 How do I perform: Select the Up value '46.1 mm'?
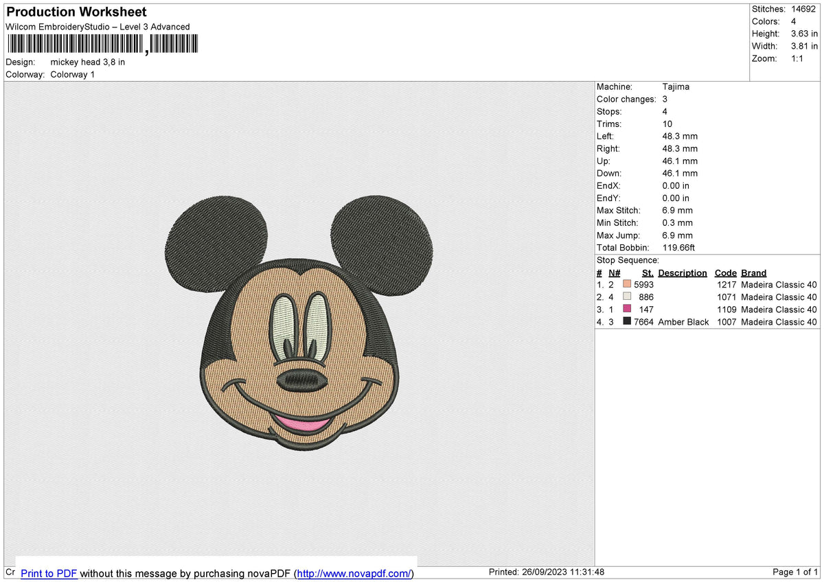pos(680,161)
